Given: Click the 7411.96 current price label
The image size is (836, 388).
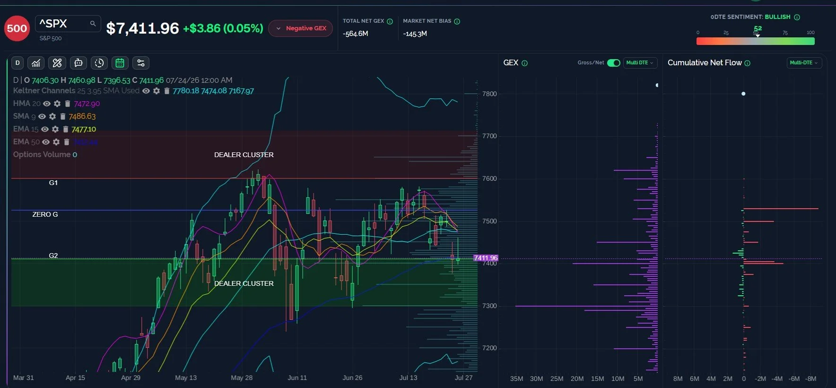Looking at the screenshot, I should click(x=486, y=258).
